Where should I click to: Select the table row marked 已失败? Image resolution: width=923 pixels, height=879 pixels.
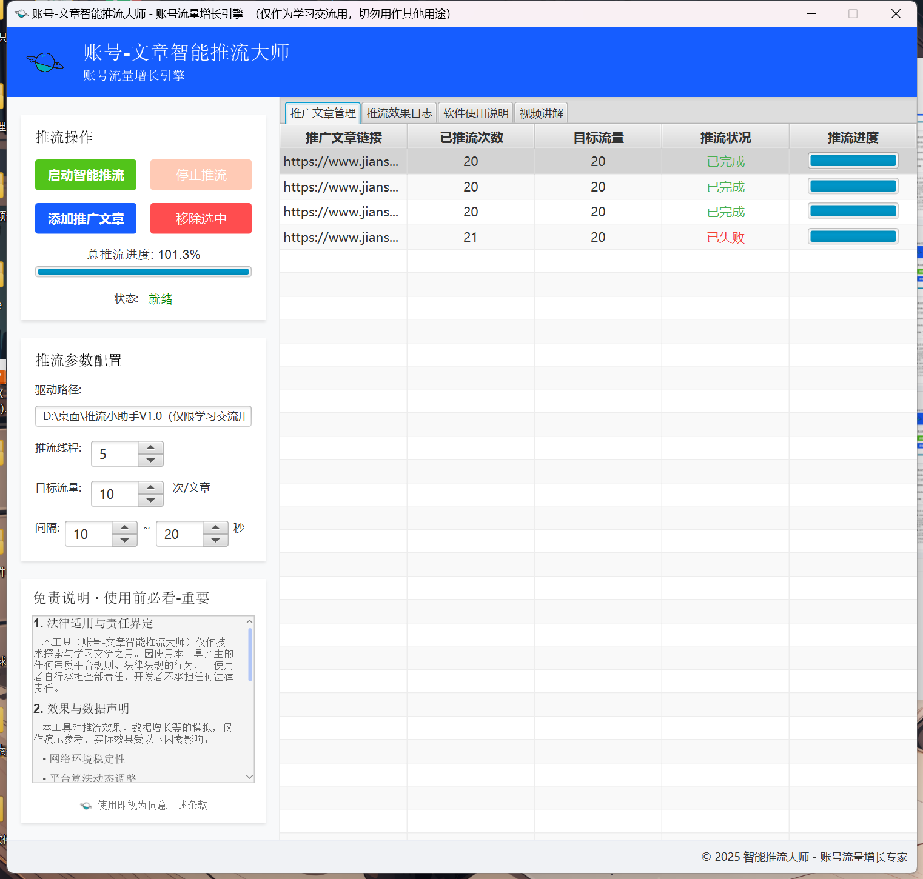coord(546,237)
